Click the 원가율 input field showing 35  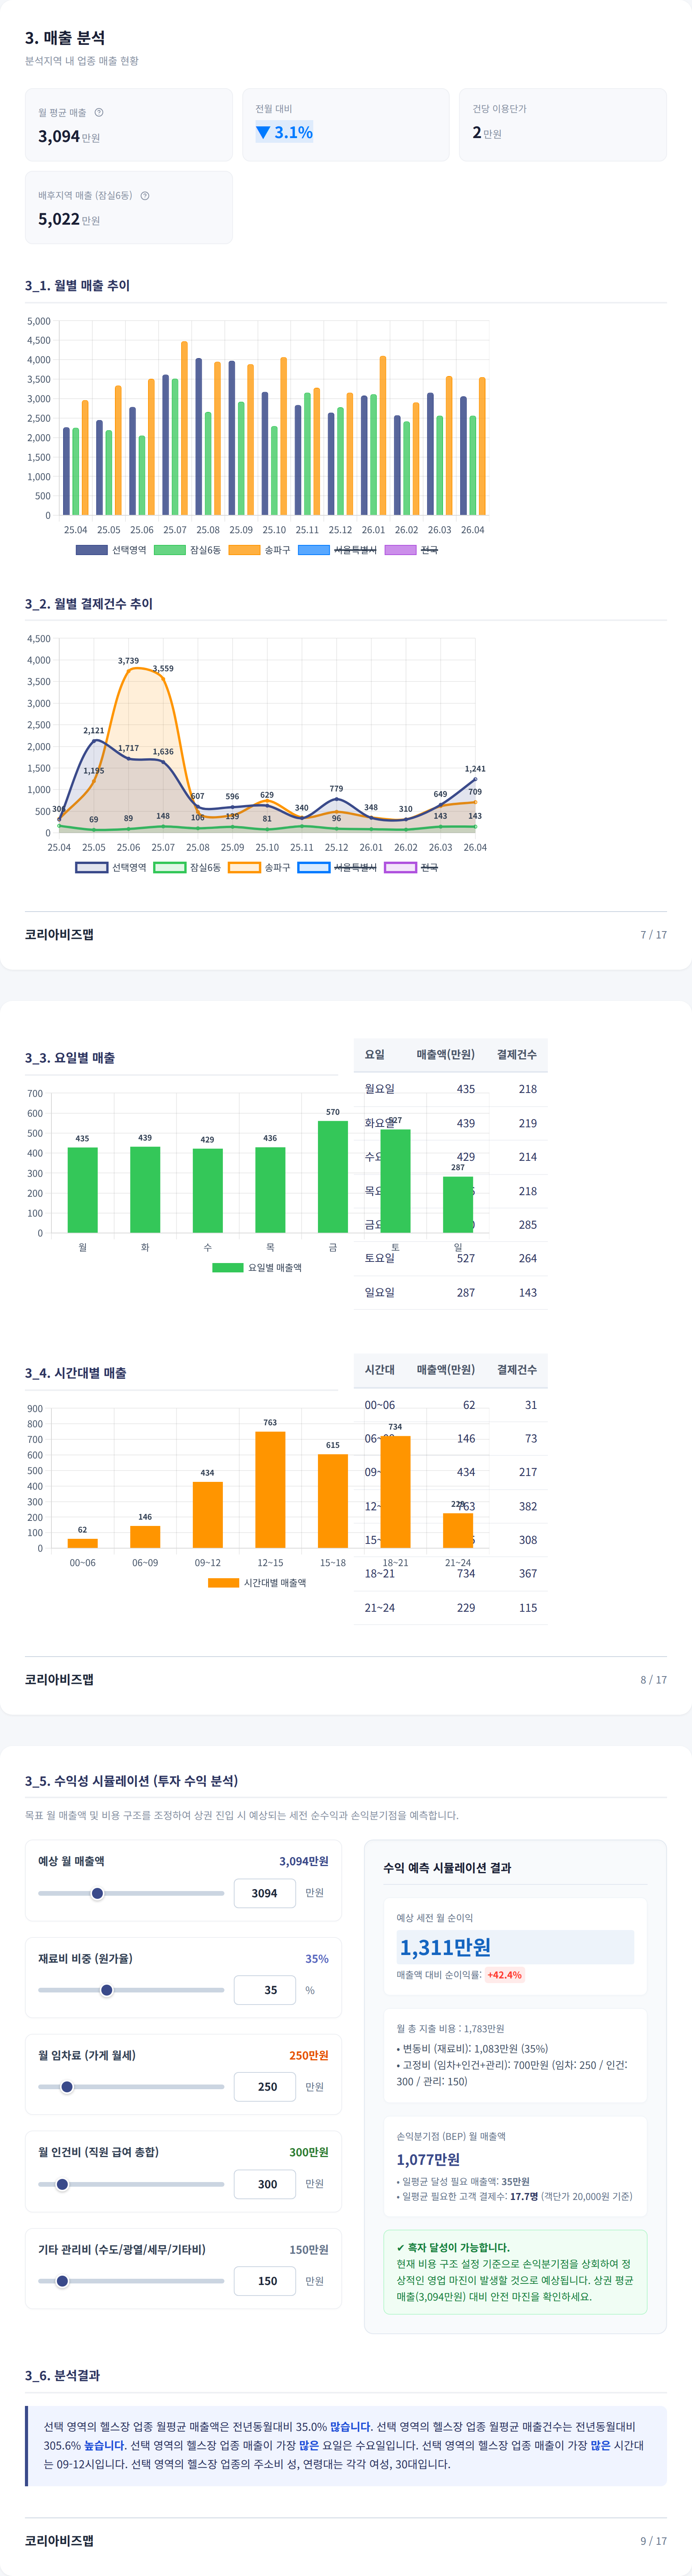pos(265,1990)
